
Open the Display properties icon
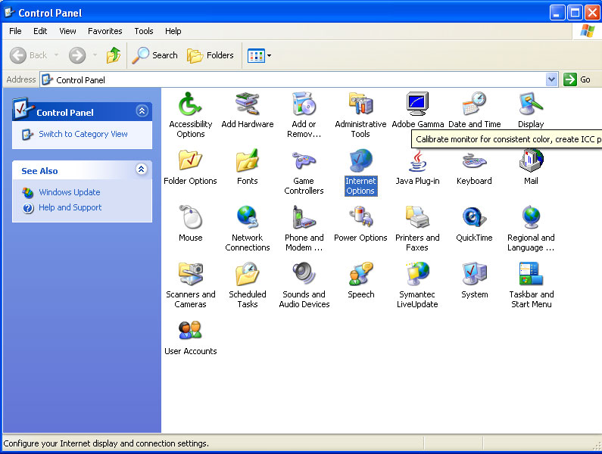(x=531, y=110)
